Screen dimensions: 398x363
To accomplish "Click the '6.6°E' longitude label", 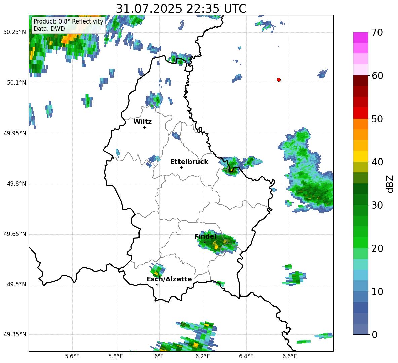I will (290, 357).
